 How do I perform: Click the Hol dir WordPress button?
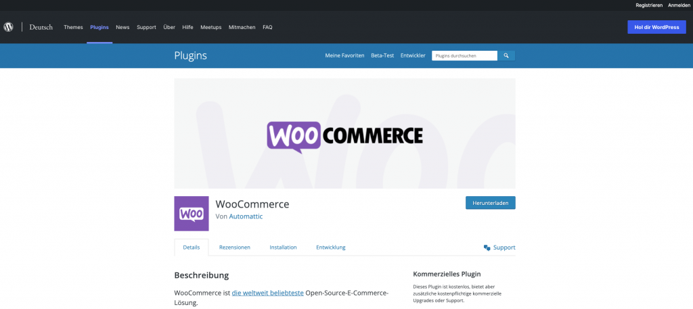coord(655,27)
